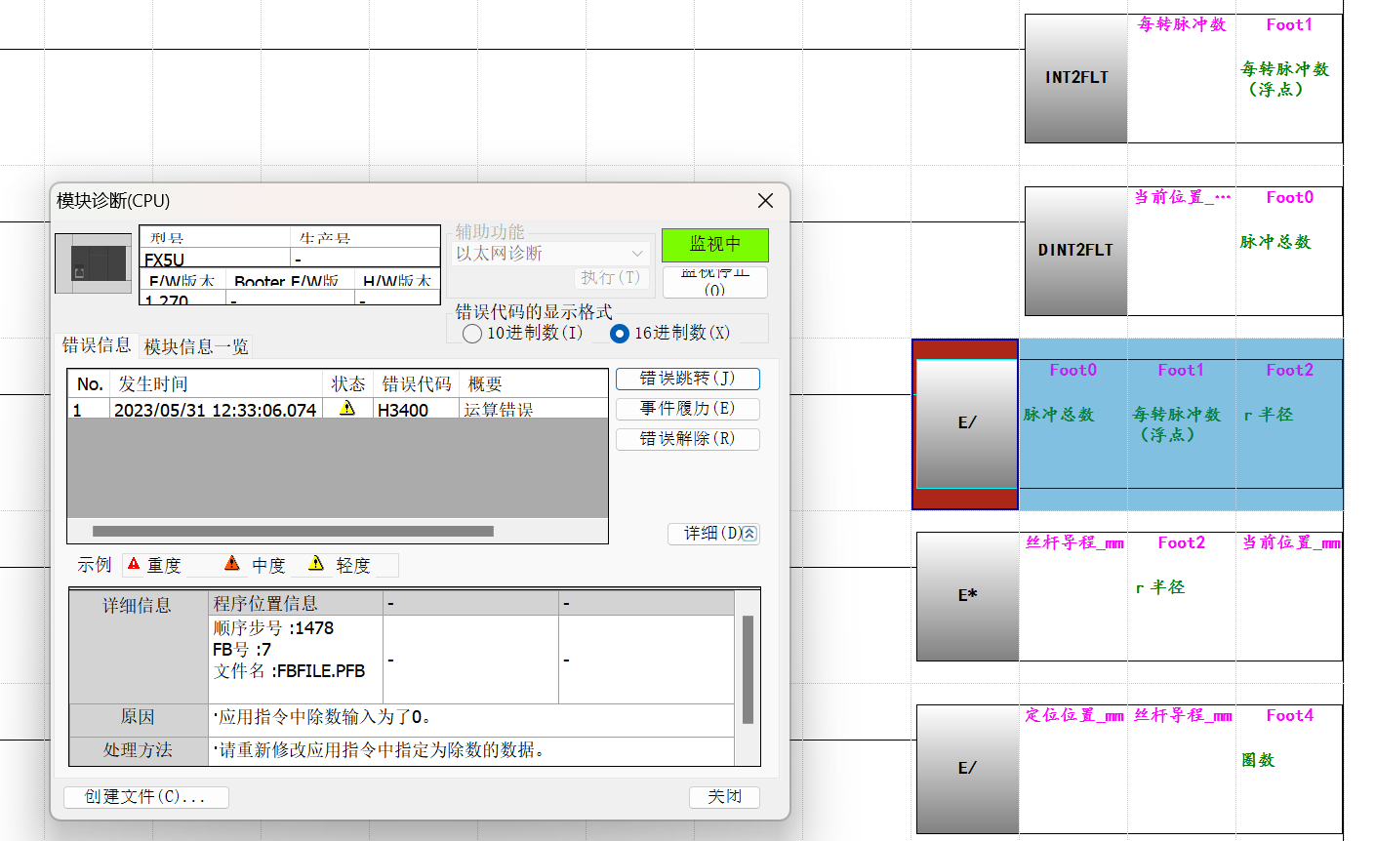Screen dimensions: 1376x841
Task: Select the DINT2FLT function block
Action: coord(1075,251)
